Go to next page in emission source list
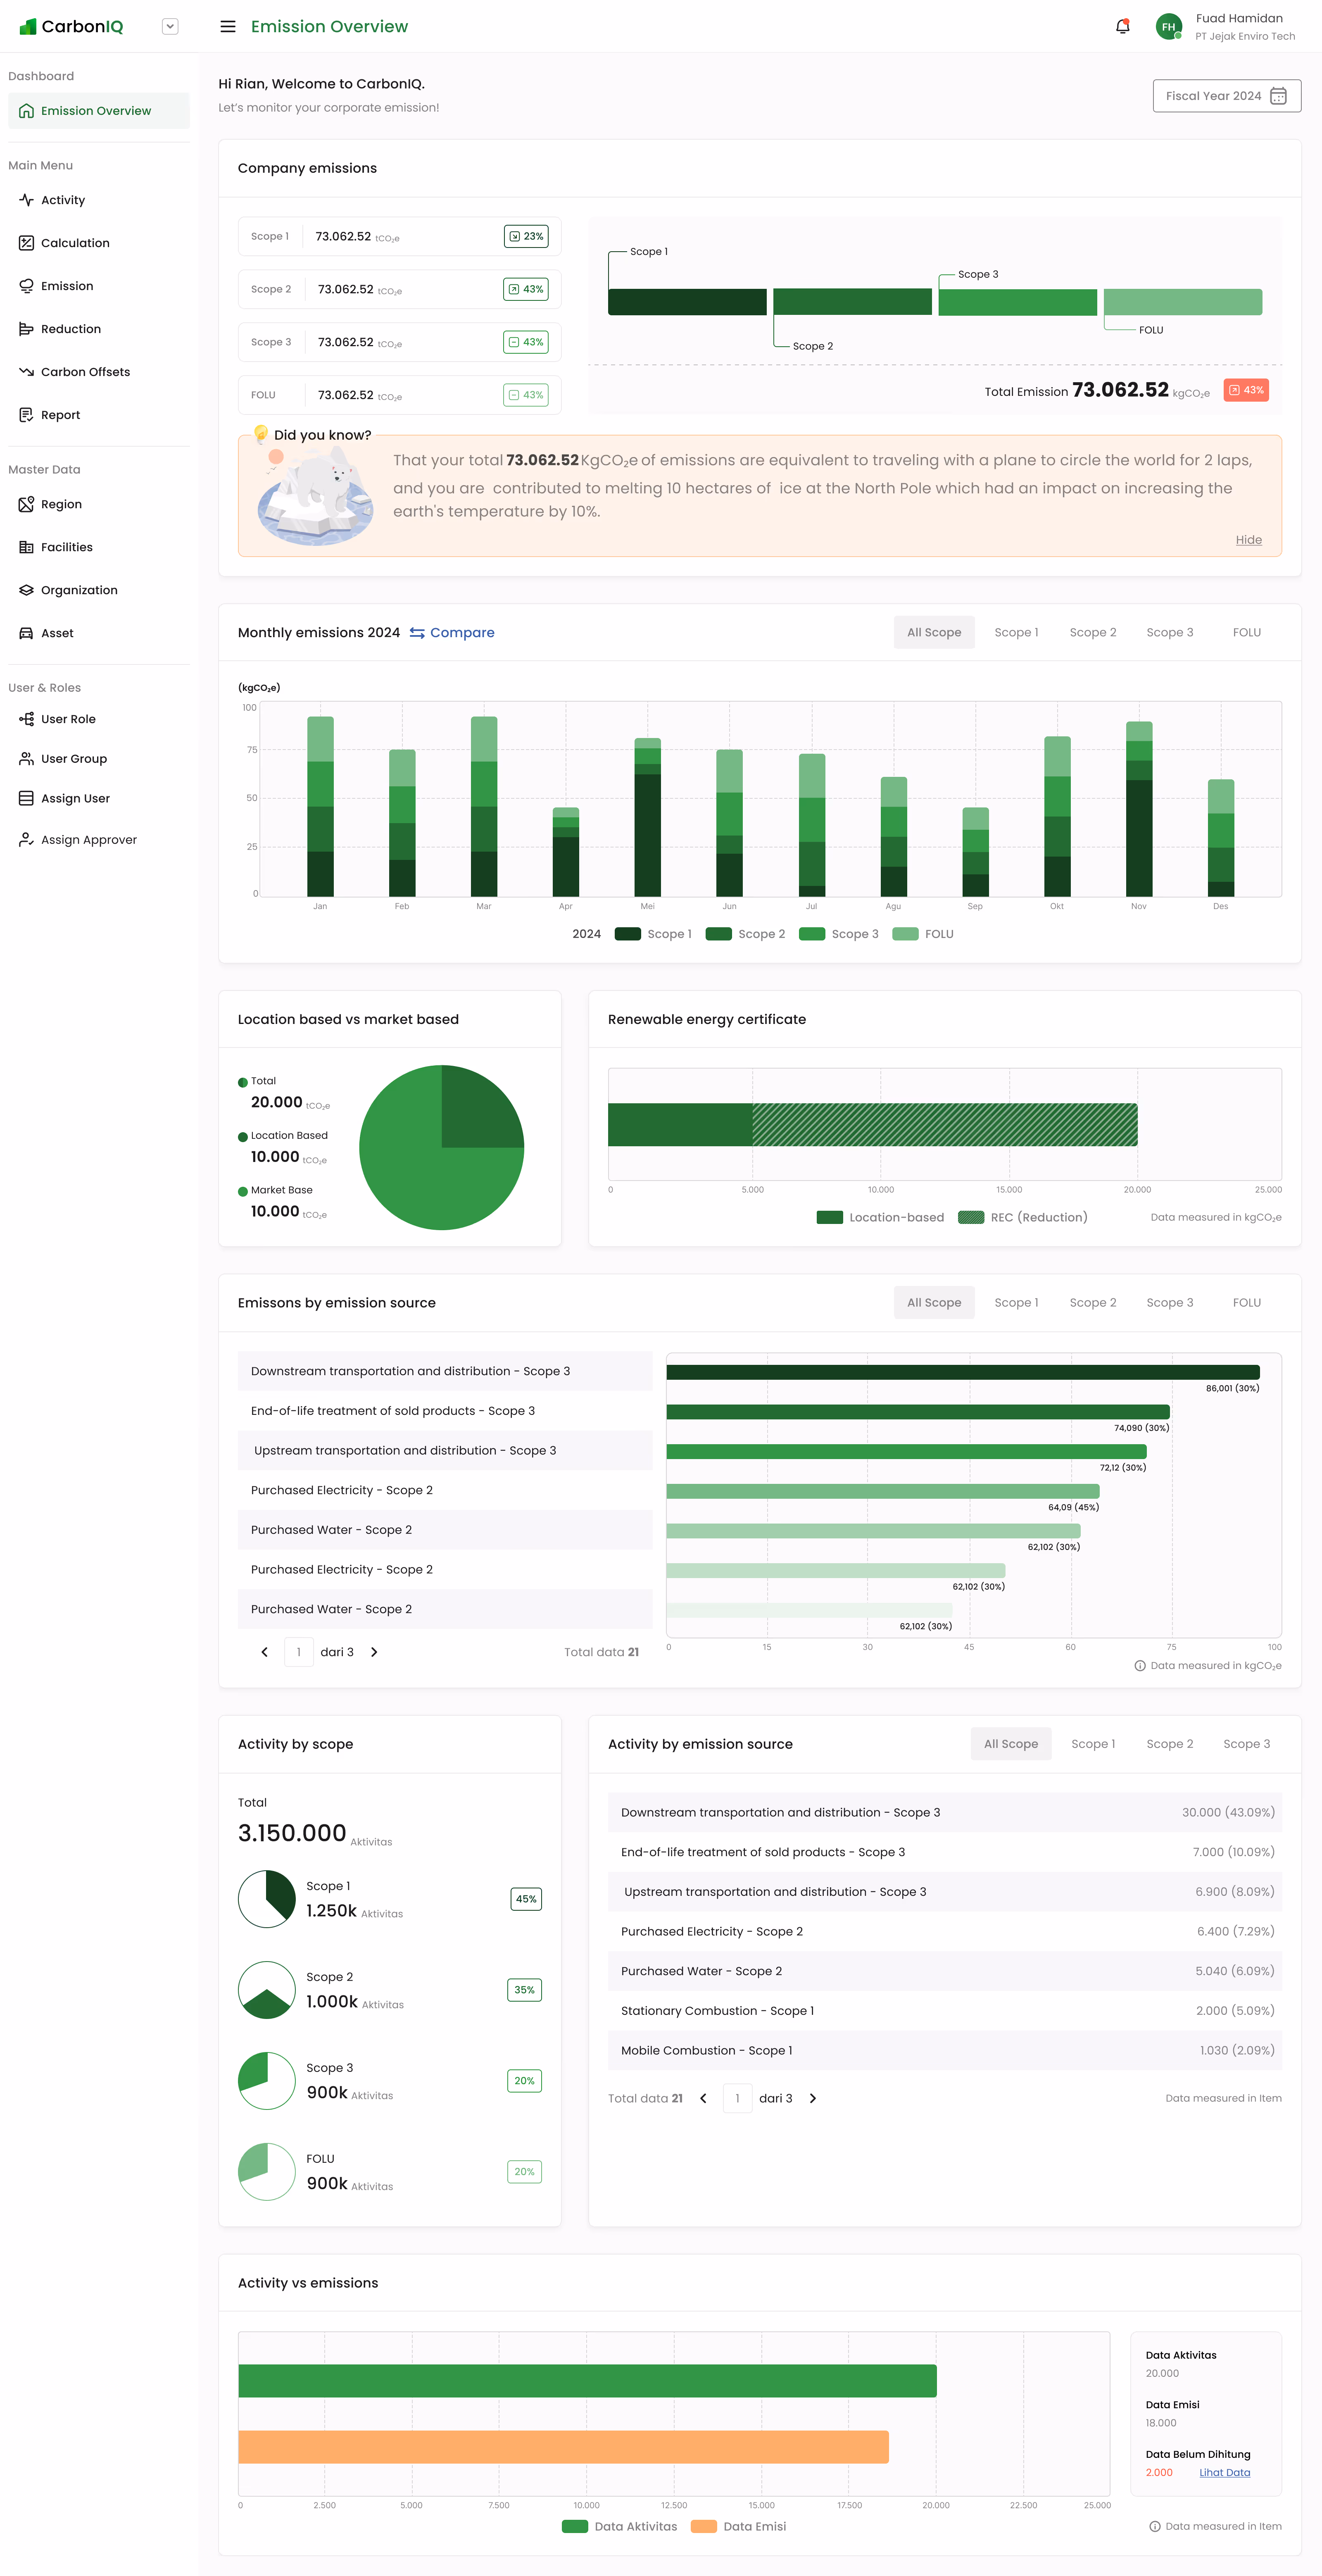The height and width of the screenshot is (2576, 1322). pyautogui.click(x=374, y=1652)
